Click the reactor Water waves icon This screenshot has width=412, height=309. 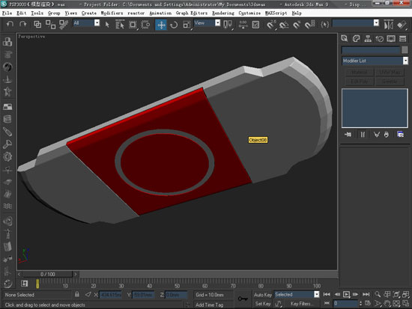pos(7,206)
